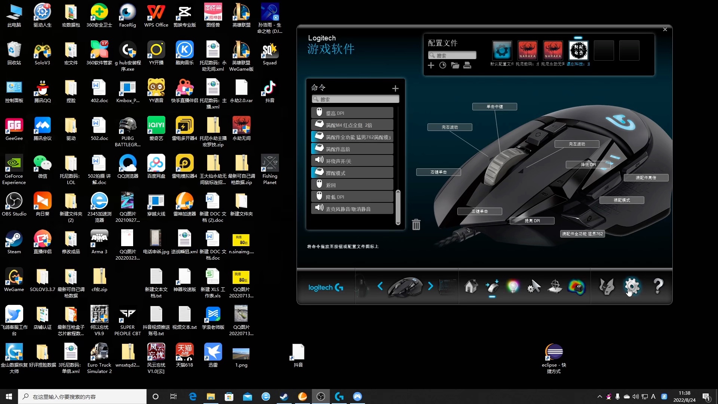Click the trash can delete icon
The image size is (718, 404).
point(416,224)
